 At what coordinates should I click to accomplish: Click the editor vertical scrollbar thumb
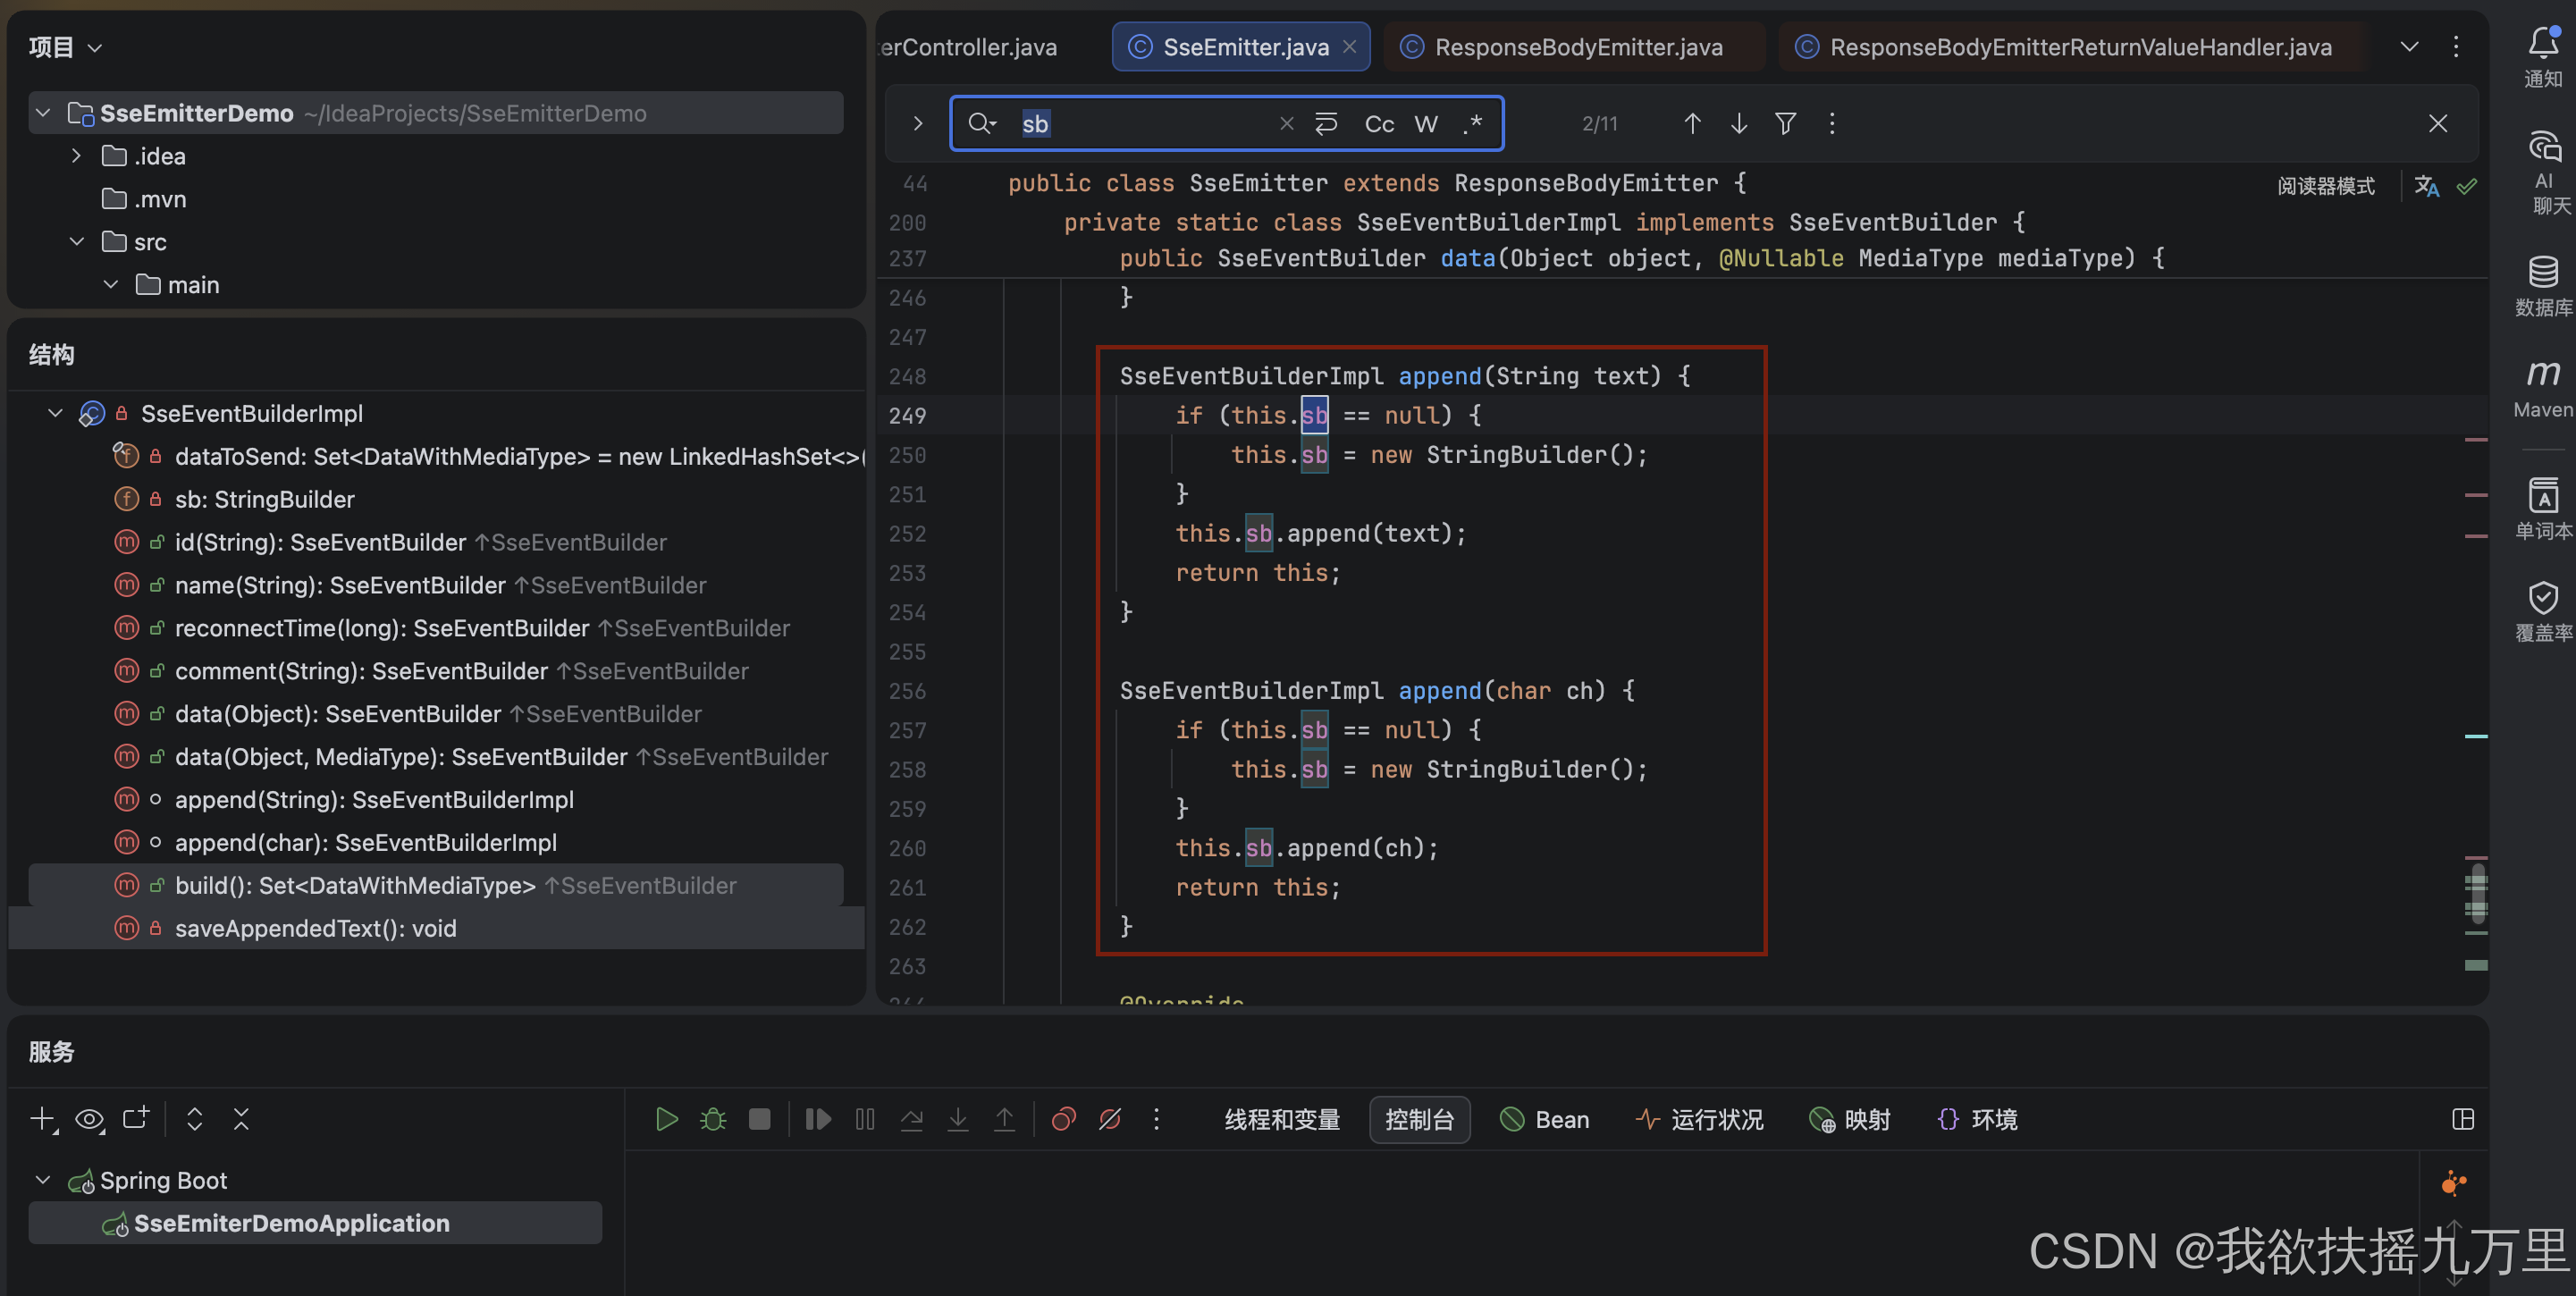coord(2476,894)
